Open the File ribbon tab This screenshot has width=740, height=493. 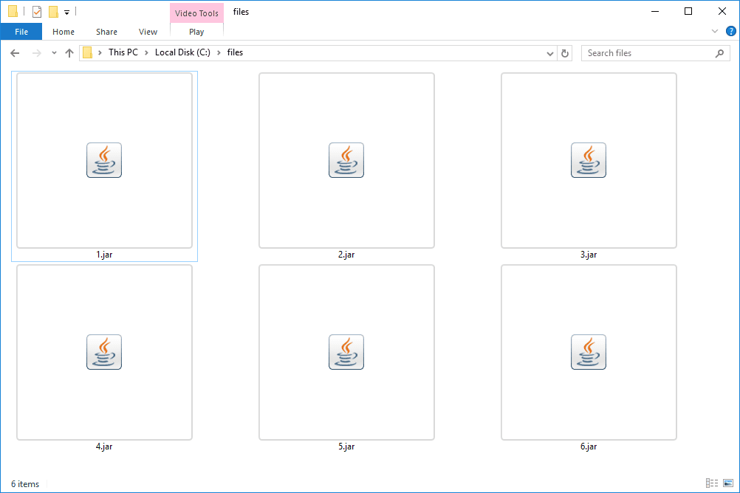(21, 32)
